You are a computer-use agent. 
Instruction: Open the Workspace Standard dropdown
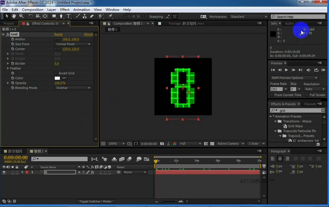coord(248,17)
